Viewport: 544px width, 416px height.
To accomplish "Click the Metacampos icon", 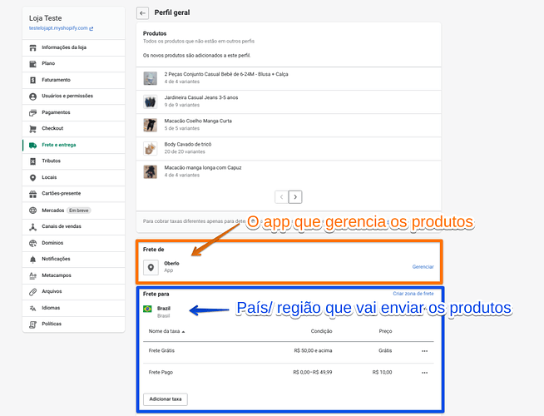I will [x=33, y=275].
